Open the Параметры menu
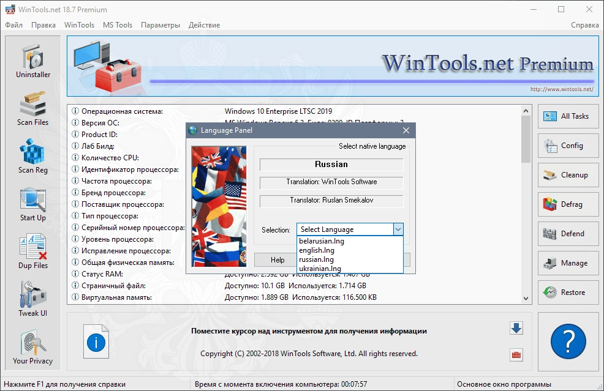604x391 pixels. [160, 25]
